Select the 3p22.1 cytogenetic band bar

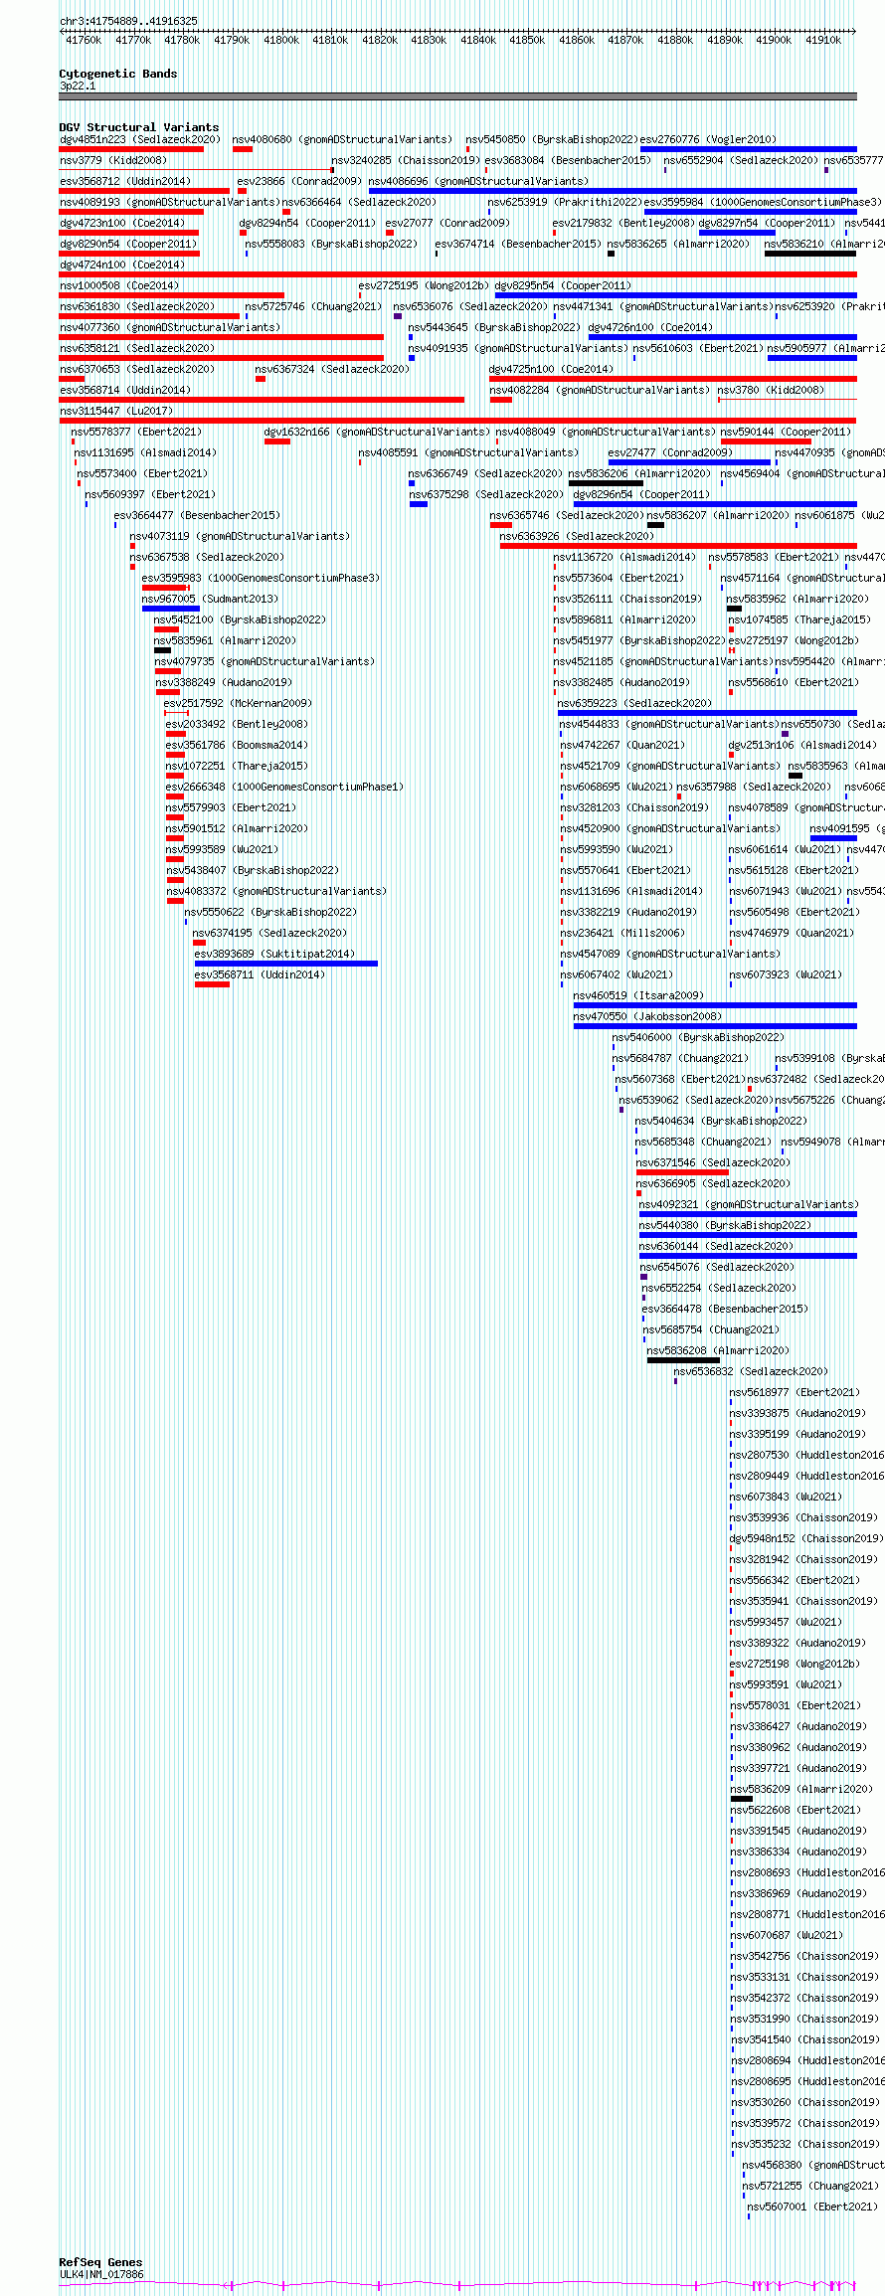pyautogui.click(x=457, y=96)
